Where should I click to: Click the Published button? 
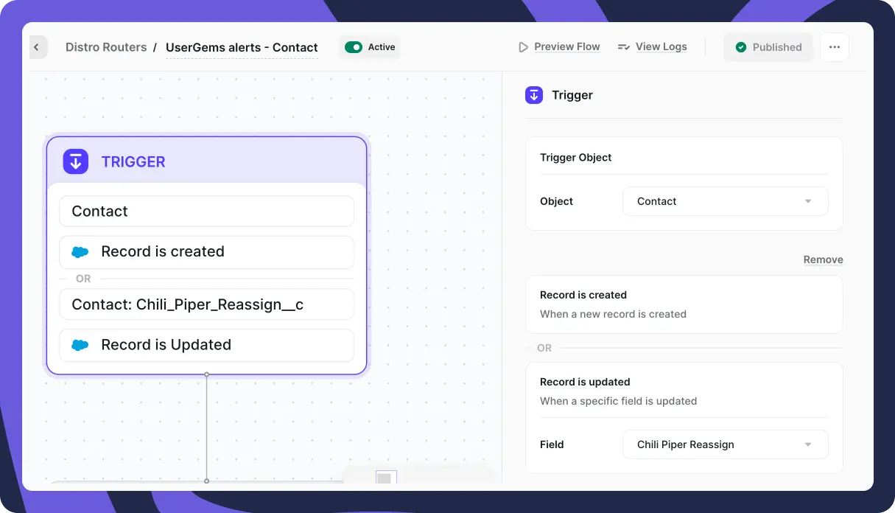pyautogui.click(x=768, y=47)
